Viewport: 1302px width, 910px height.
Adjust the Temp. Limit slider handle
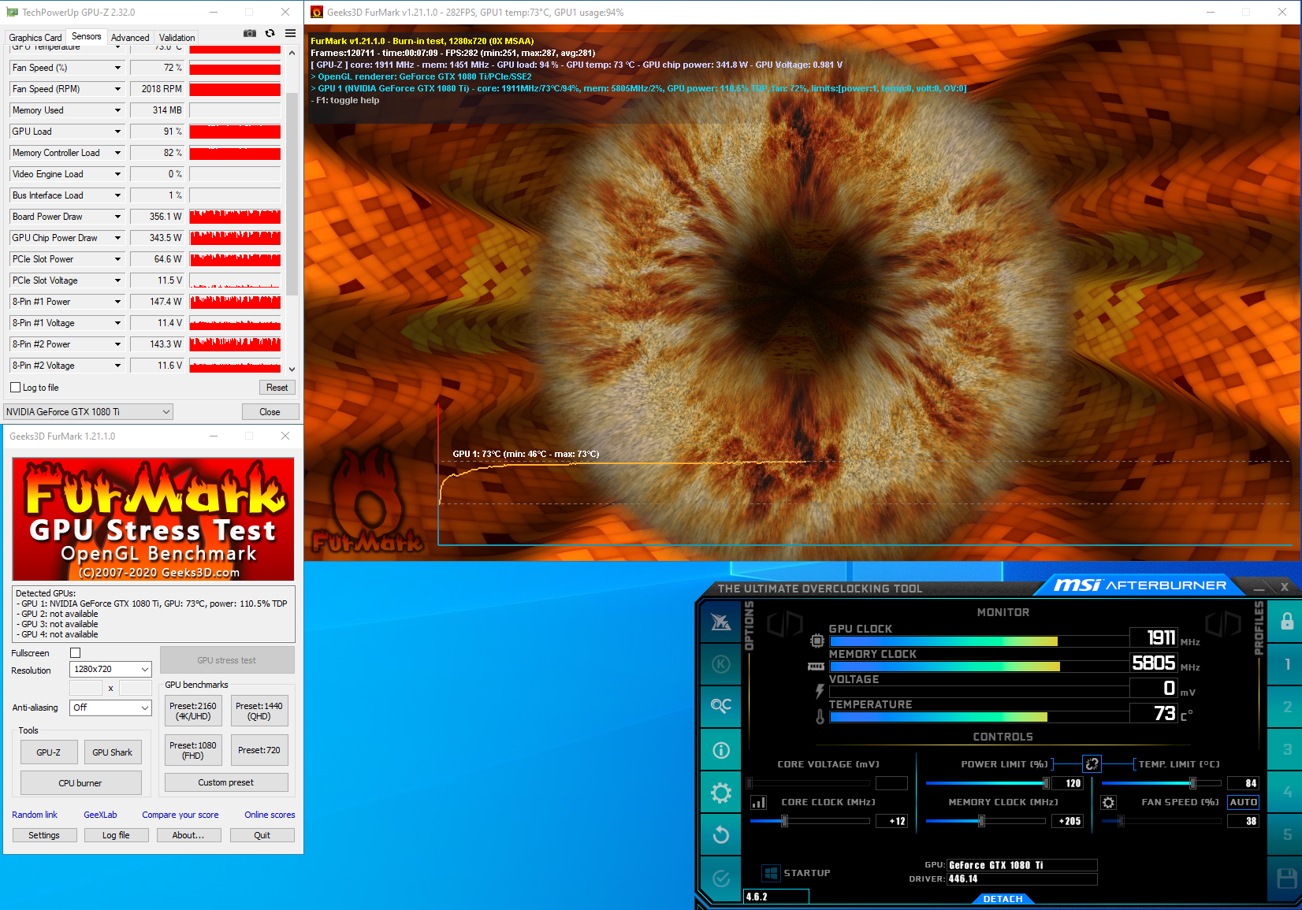click(x=1192, y=783)
